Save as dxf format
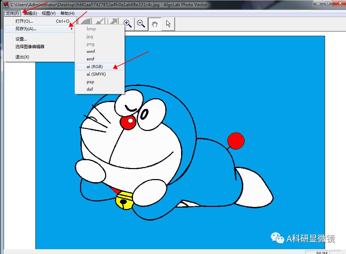This screenshot has width=346, height=254. coord(100,89)
